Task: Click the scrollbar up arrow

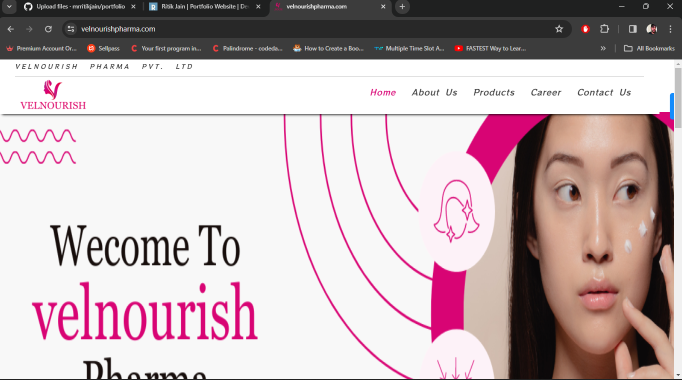Action: point(678,63)
